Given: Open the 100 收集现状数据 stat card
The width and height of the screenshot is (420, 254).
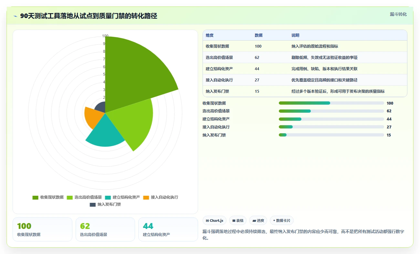Looking at the screenshot, I should tap(42, 229).
